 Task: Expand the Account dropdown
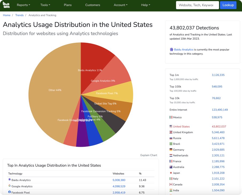click(x=120, y=5)
